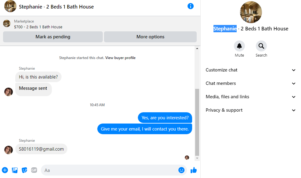Choose a sticker from sticker icon
The image size is (301, 178).
[24, 170]
